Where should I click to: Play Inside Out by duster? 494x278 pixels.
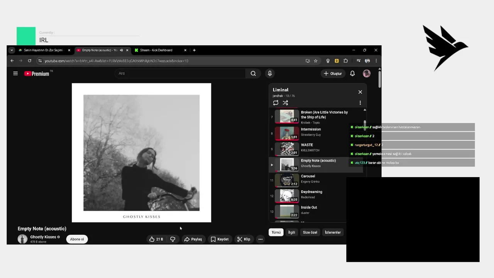(x=316, y=211)
